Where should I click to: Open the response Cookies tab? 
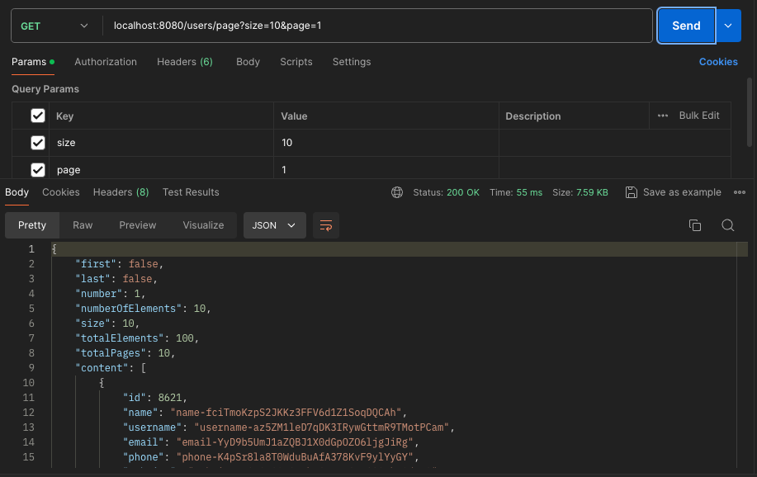point(61,192)
